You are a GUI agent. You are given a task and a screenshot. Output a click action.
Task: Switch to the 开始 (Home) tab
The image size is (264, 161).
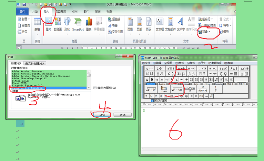tap(35, 11)
